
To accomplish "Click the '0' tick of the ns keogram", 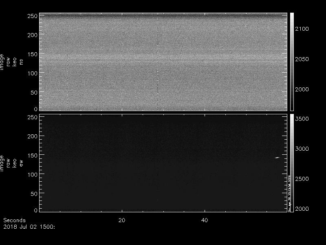I will click(36, 109).
